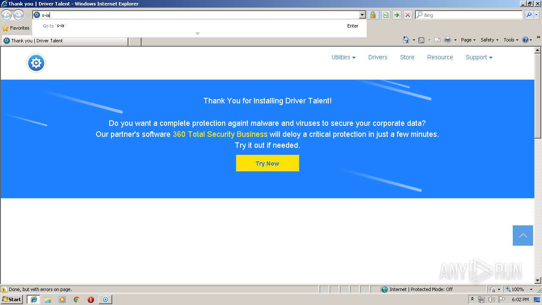Click the browser Forward button
The width and height of the screenshot is (542, 305).
(x=18, y=15)
